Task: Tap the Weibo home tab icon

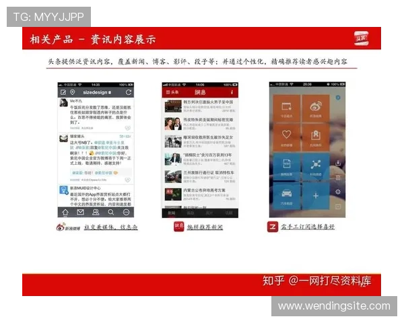Action: pyautogui.click(x=65, y=212)
